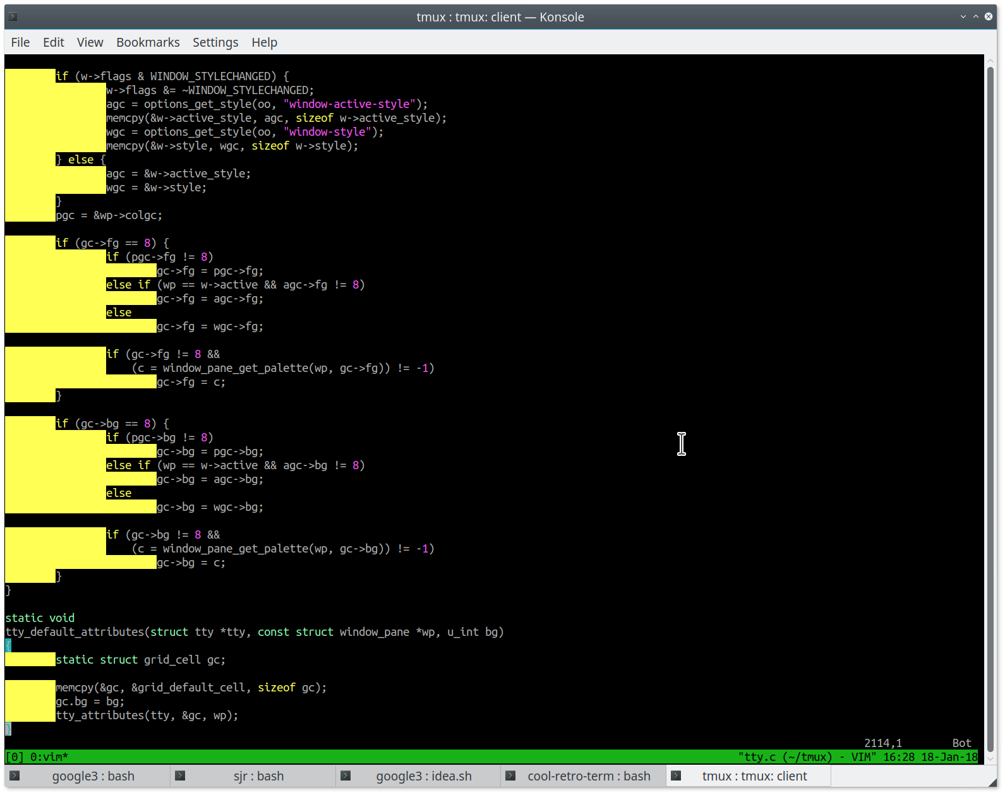Open the Help menu
This screenshot has height=795, width=1005.
(265, 42)
